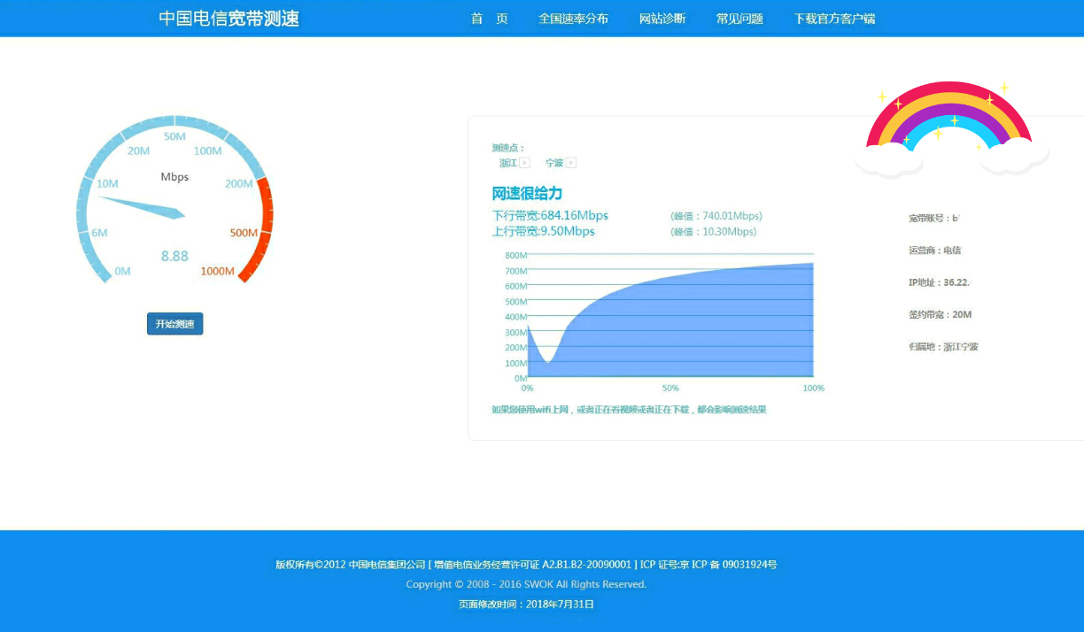Click the IP地址 36.22 info row
This screenshot has height=632, width=1084.
click(940, 282)
